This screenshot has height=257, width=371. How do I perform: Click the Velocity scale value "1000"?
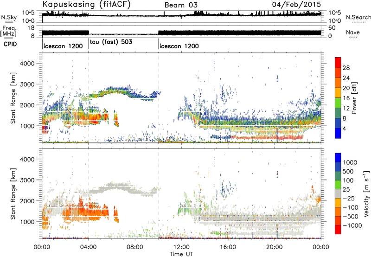coord(350,162)
